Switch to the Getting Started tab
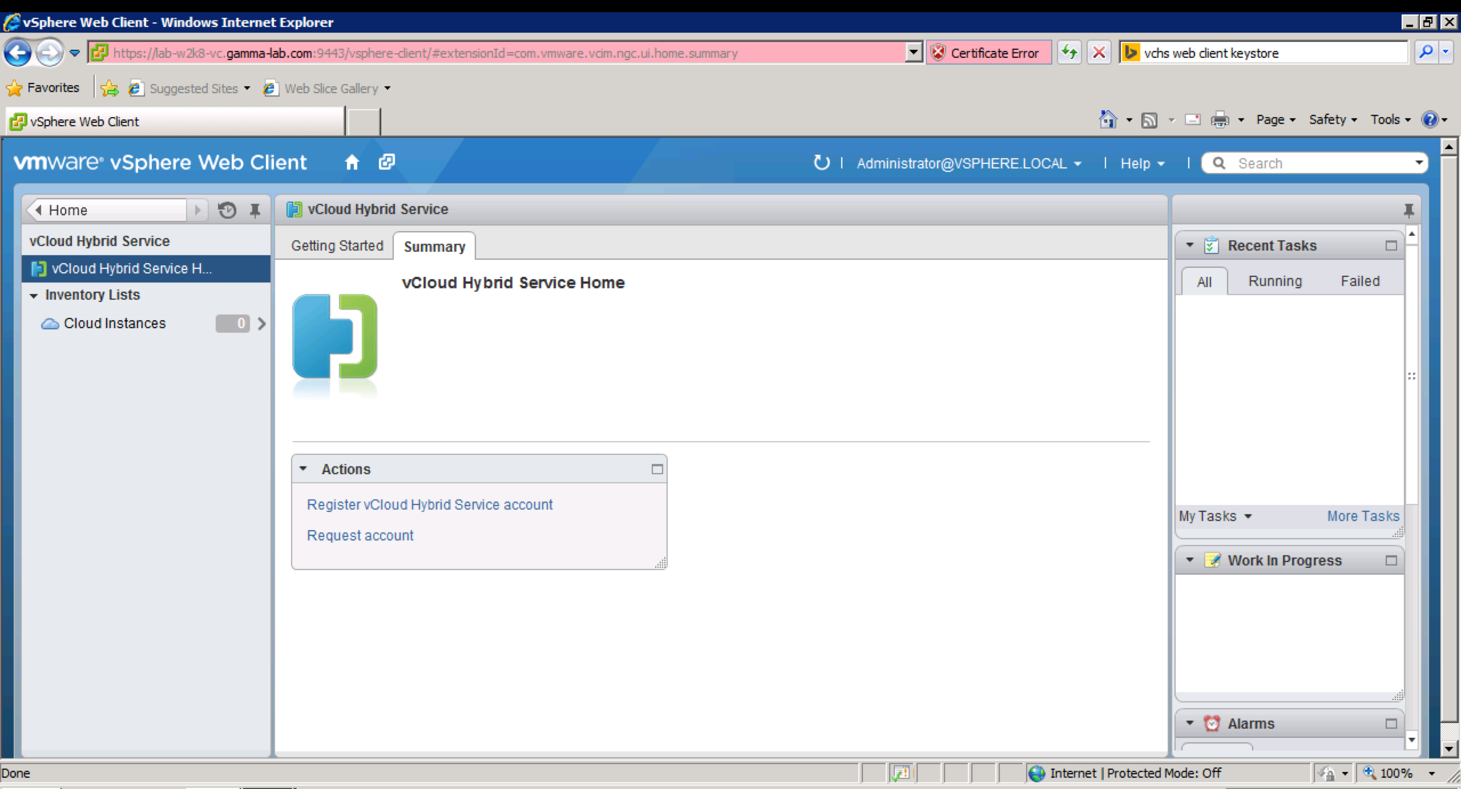The image size is (1461, 789). pyautogui.click(x=337, y=246)
